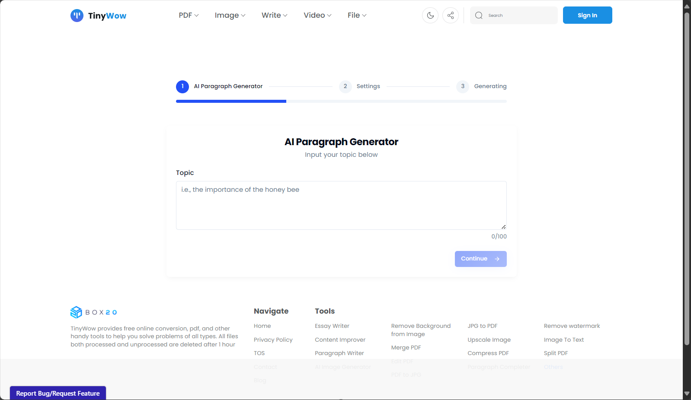Click the Topic text area

341,205
